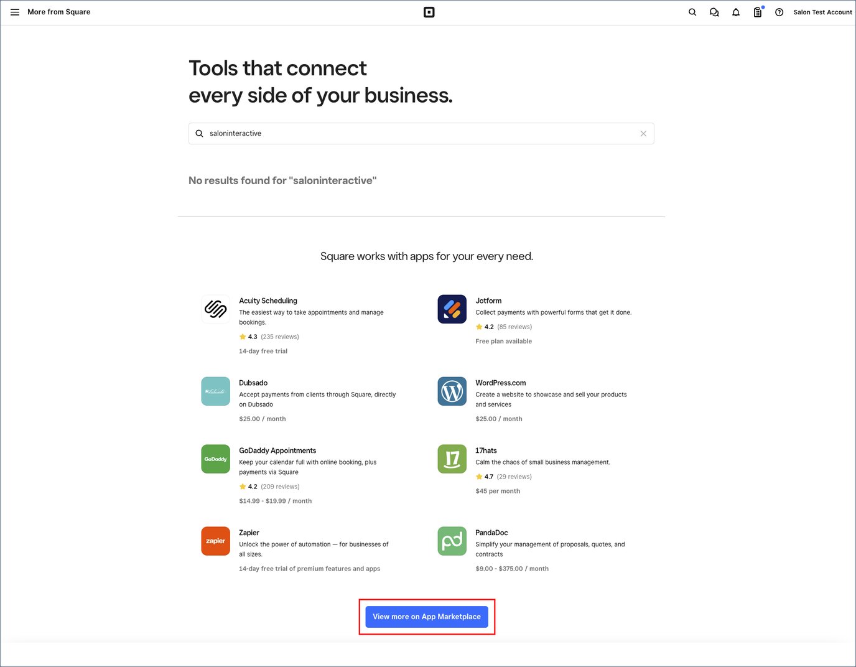Open the PandaDoc title link
856x667 pixels.
(491, 533)
